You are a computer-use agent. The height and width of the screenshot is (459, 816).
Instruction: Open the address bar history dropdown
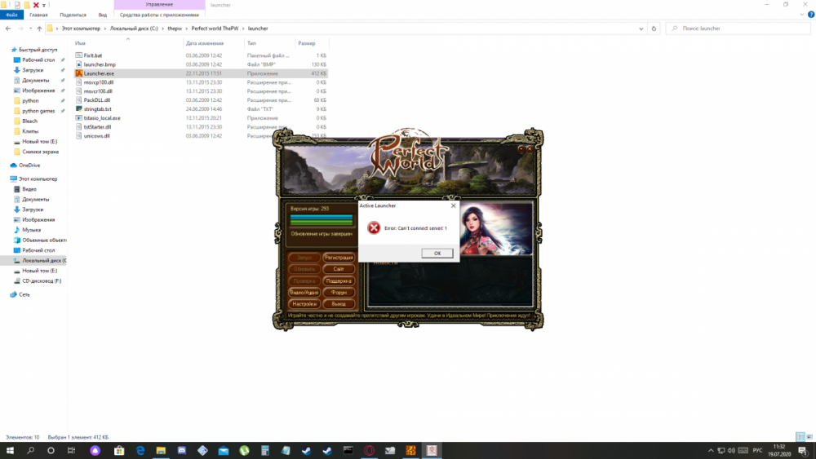pos(643,29)
